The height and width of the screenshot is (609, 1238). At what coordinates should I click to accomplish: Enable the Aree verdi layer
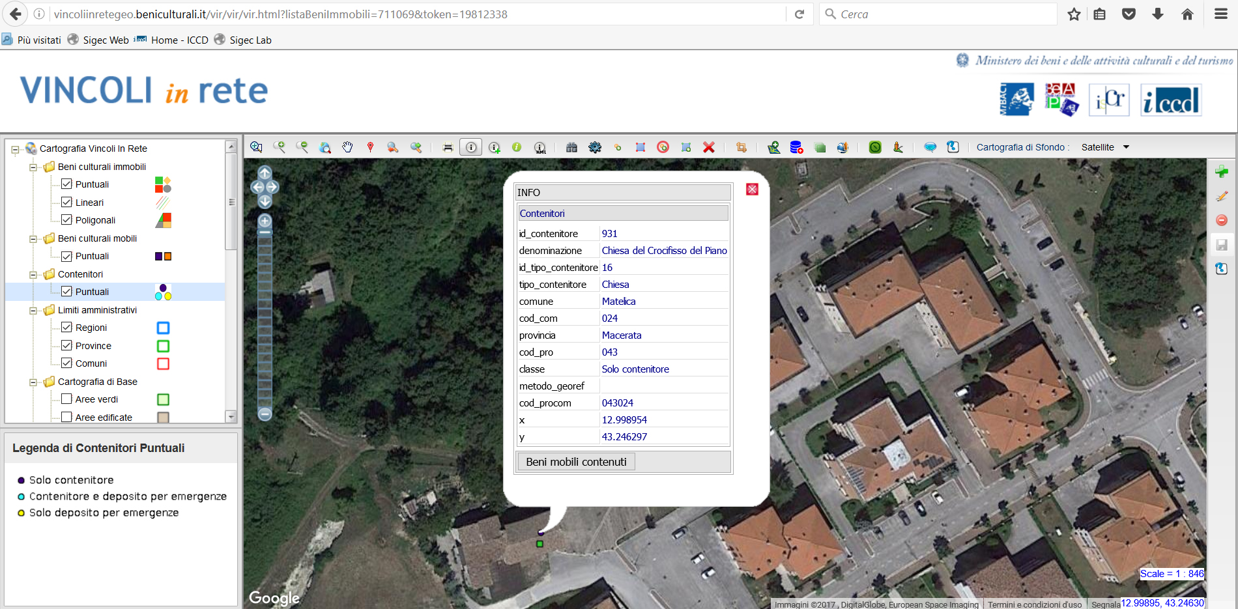[x=66, y=399]
